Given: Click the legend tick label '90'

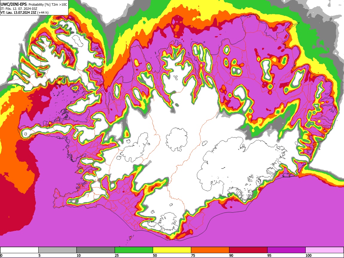Looking at the screenshot, I should click(x=231, y=255).
